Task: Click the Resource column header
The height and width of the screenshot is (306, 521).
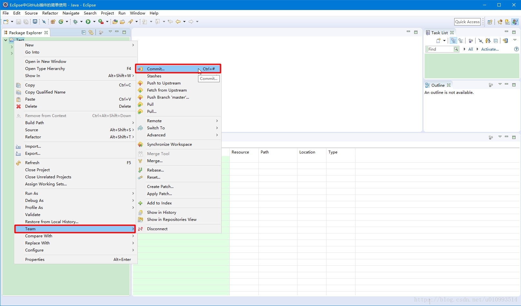Action: 244,152
